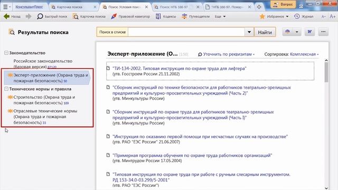Open Быстрый поиск quick search
Viewport: 338px width, 190px height.
[x=52, y=16]
